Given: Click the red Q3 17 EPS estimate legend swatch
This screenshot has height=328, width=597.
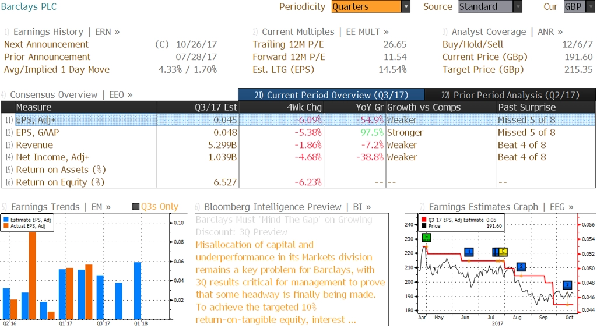Looking at the screenshot, I should point(424,220).
